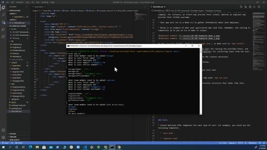The image size is (267, 150).
Task: Open the Manage gear icon
Action: (x=3, y=137)
